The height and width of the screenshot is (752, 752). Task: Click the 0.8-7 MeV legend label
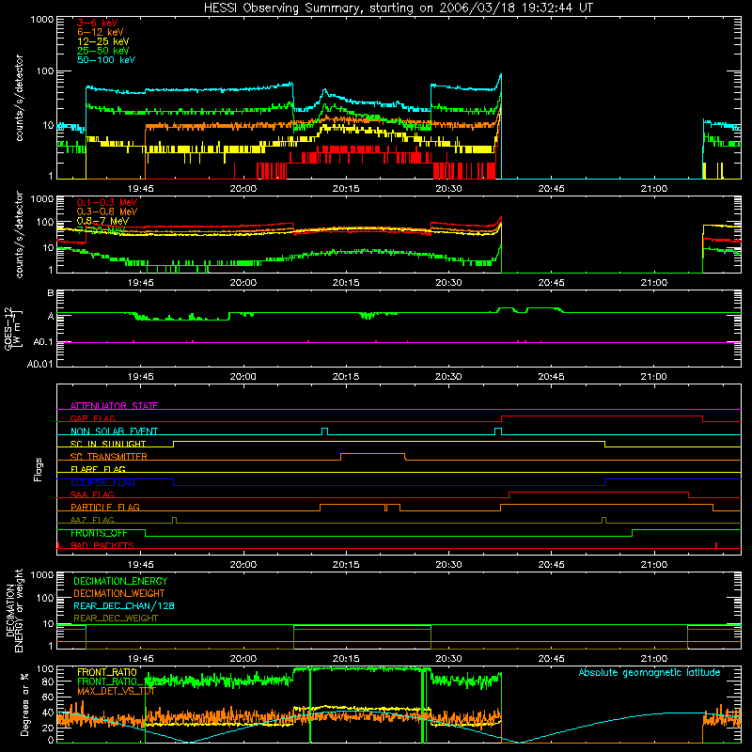(x=102, y=221)
